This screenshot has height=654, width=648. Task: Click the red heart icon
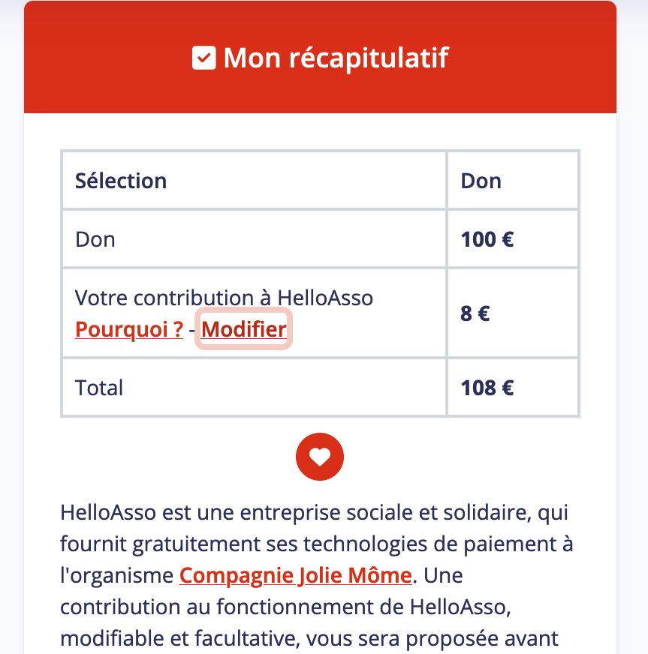tap(320, 457)
